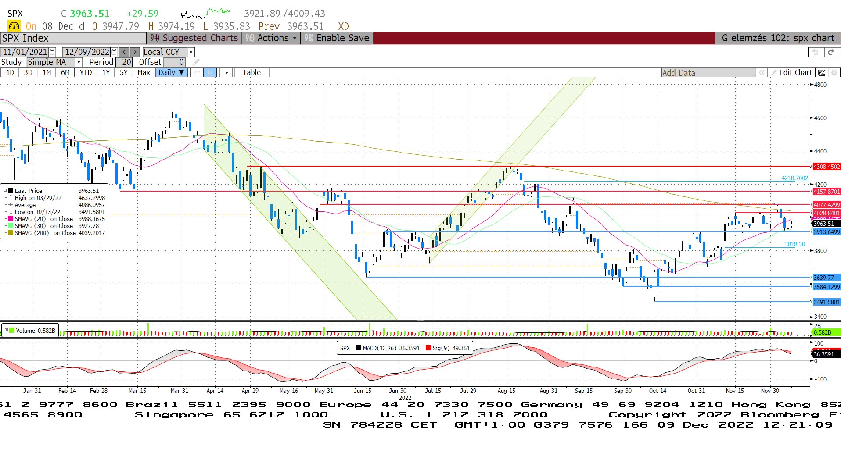The height and width of the screenshot is (449, 841).
Task: Open the chart export icon beside Edit Chart
Action: point(821,73)
